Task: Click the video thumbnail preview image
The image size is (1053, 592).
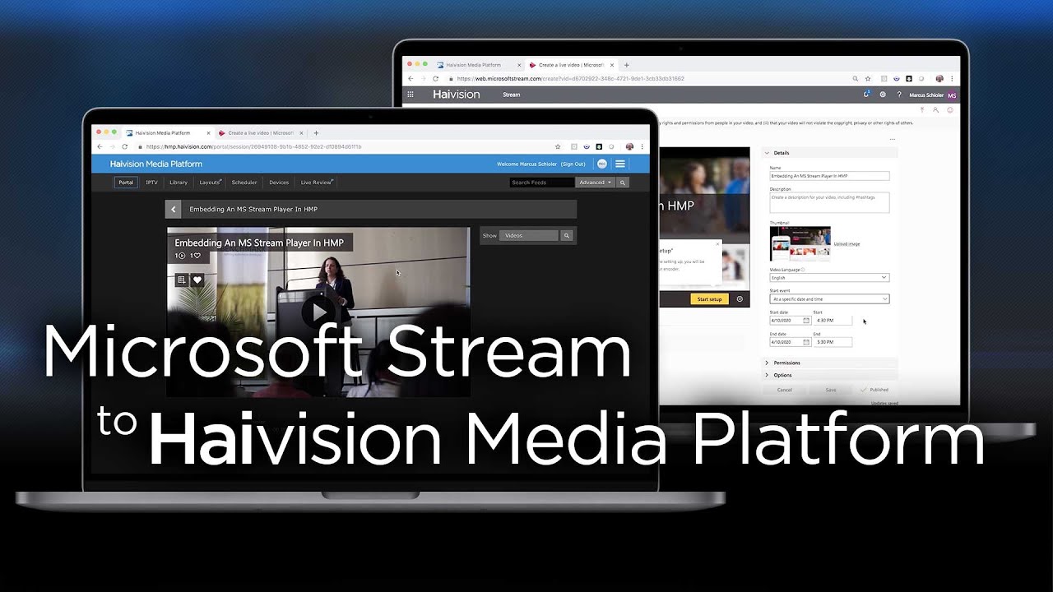Action: 800,243
